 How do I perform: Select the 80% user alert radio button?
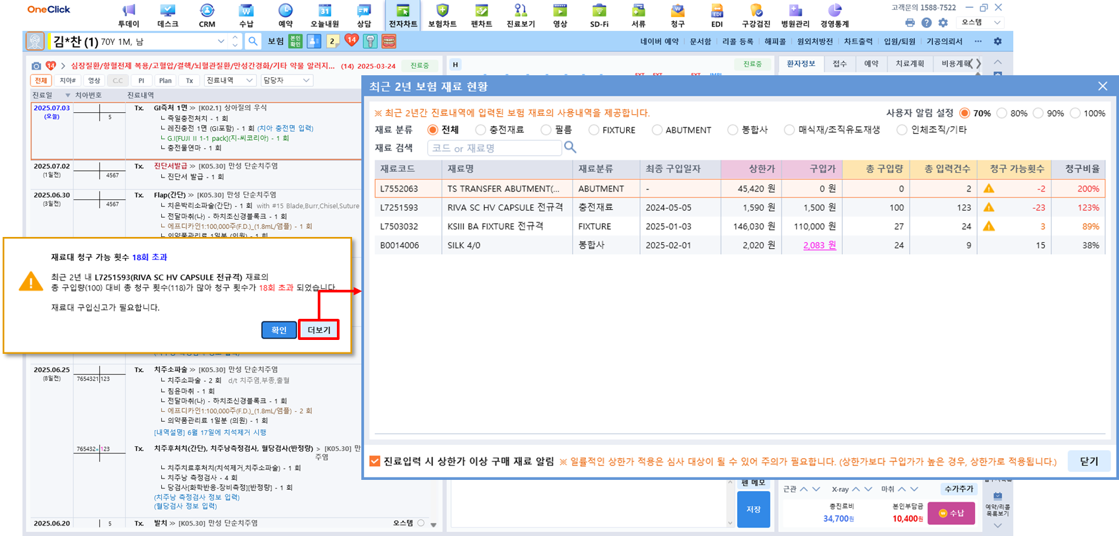1002,114
